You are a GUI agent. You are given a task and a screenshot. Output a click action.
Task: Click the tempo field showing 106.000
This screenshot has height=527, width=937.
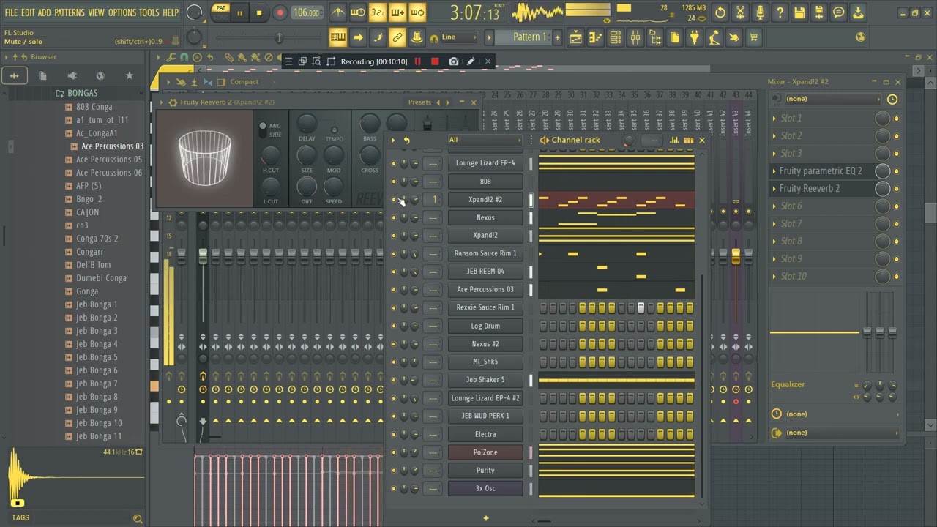point(307,13)
